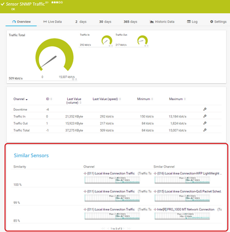The width and height of the screenshot is (230, 232).
Task: Click the small Traffic In gauge
Action: [107, 40]
